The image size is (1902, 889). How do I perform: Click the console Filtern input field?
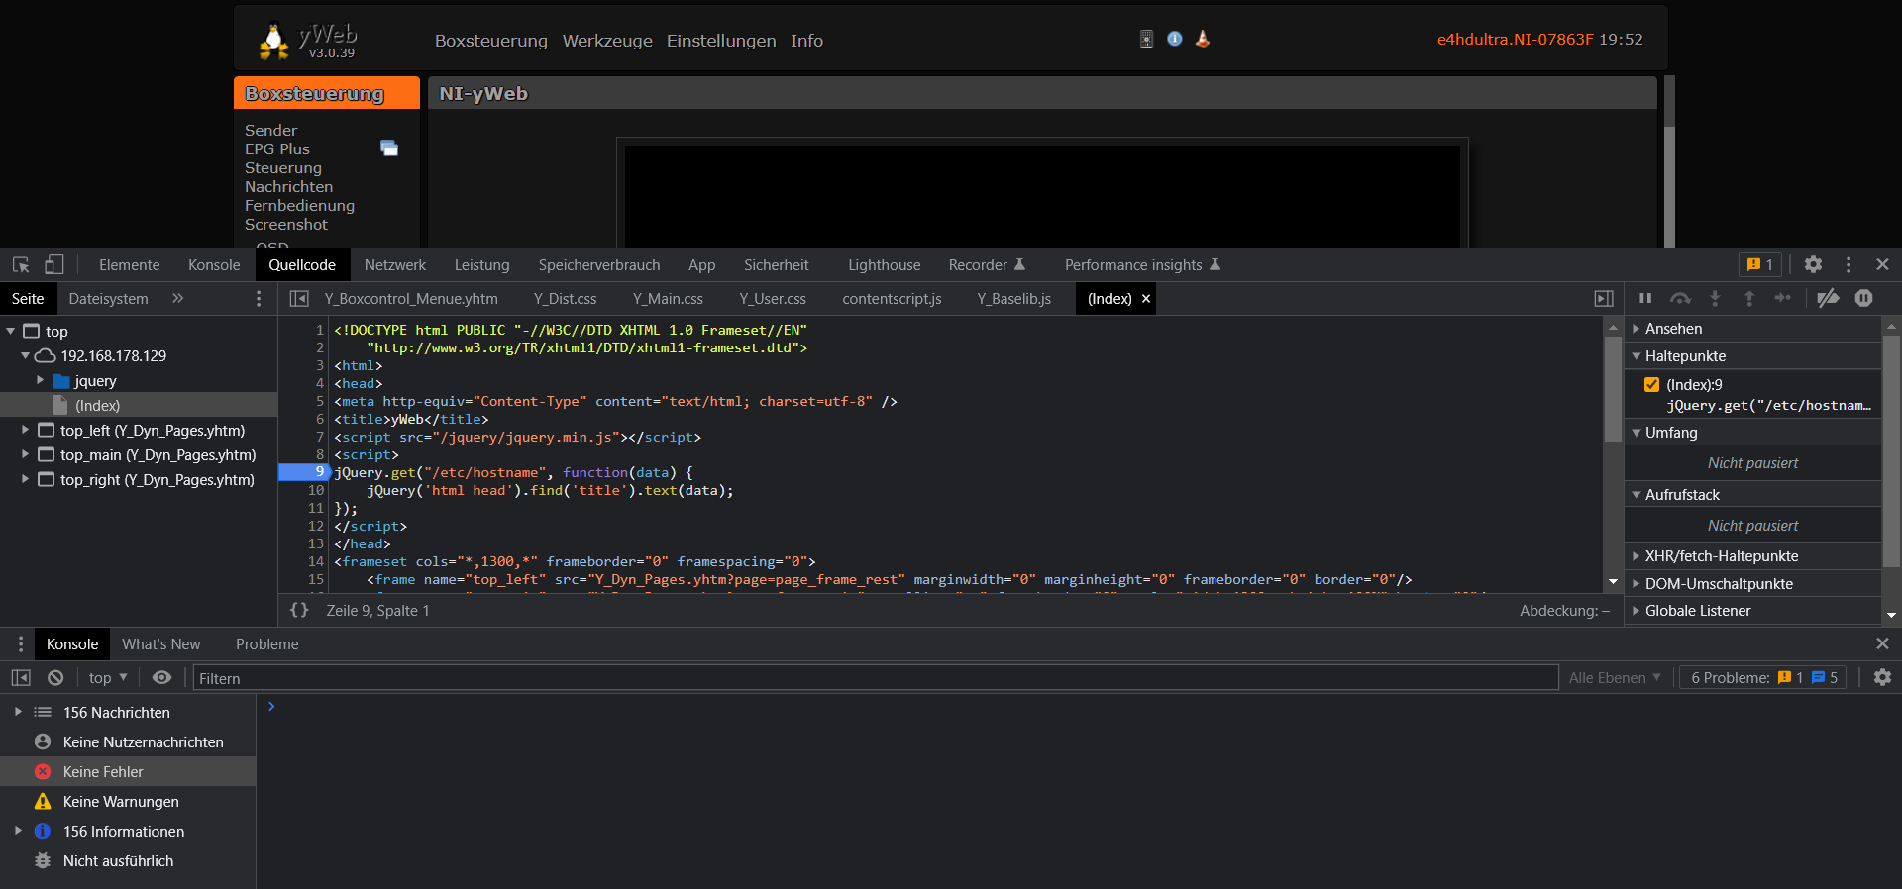click(x=872, y=678)
